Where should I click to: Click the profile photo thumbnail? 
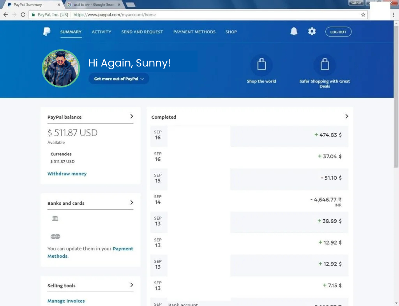tap(61, 68)
